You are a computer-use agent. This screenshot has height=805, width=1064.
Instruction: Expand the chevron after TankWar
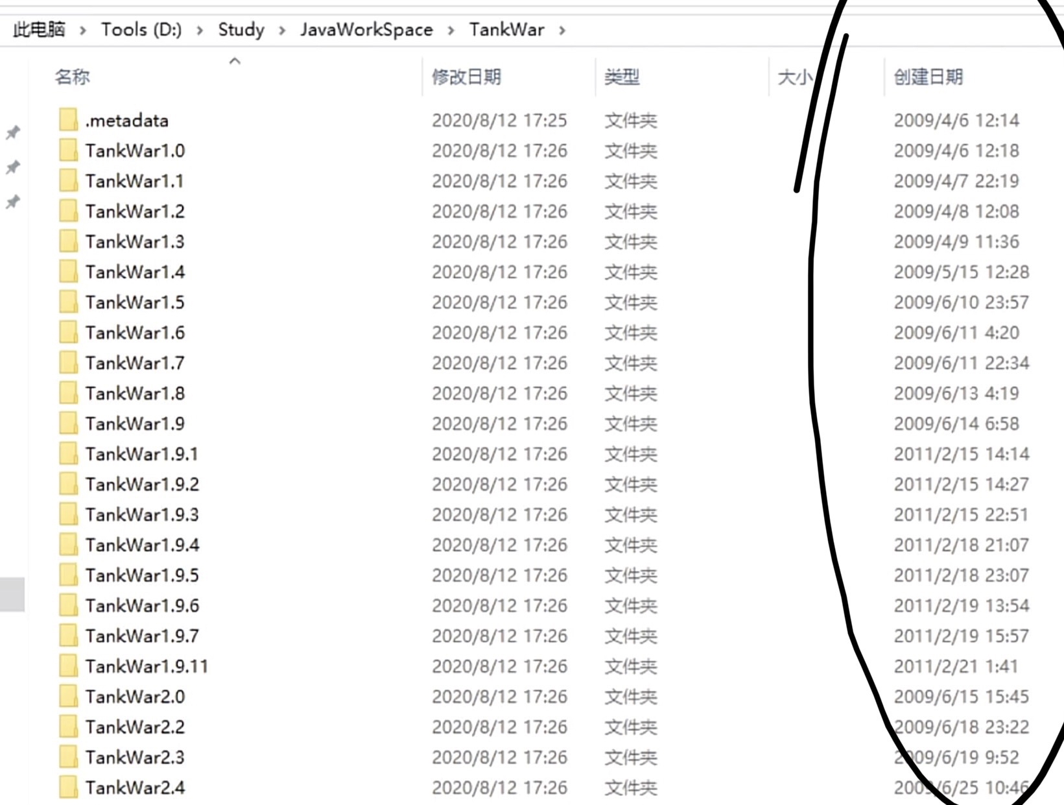tap(562, 30)
